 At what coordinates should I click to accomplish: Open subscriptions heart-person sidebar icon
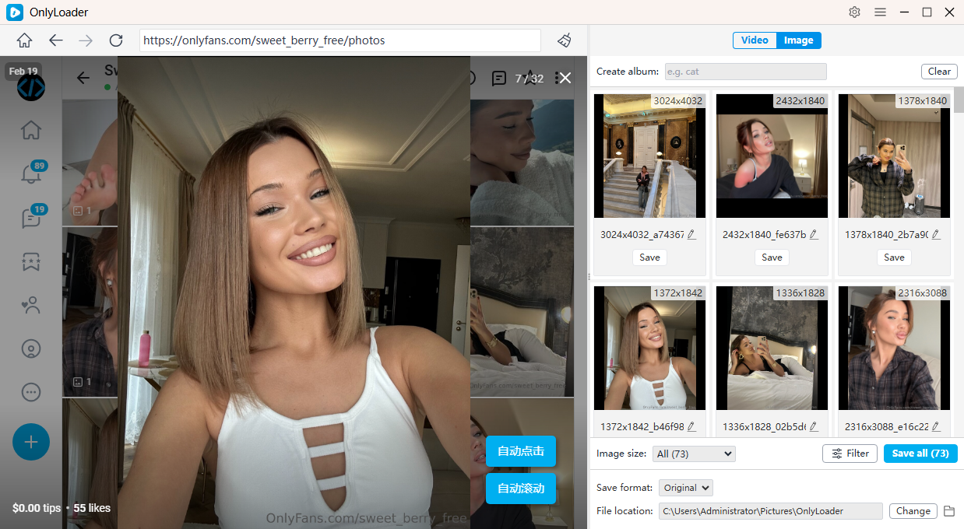tap(31, 306)
